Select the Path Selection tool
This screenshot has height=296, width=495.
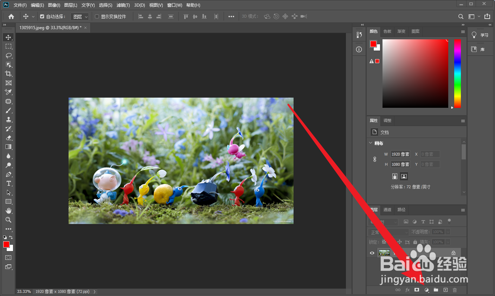click(8, 192)
